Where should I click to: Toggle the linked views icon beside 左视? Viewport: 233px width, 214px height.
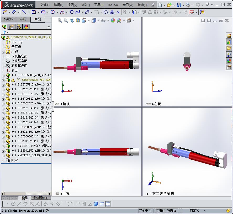(x=149, y=104)
